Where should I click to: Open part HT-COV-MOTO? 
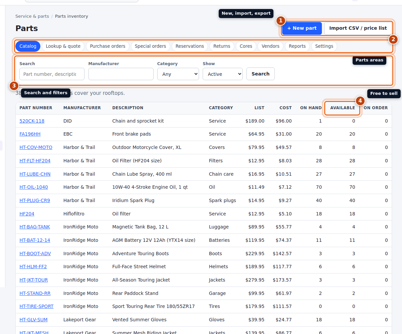[36, 147]
